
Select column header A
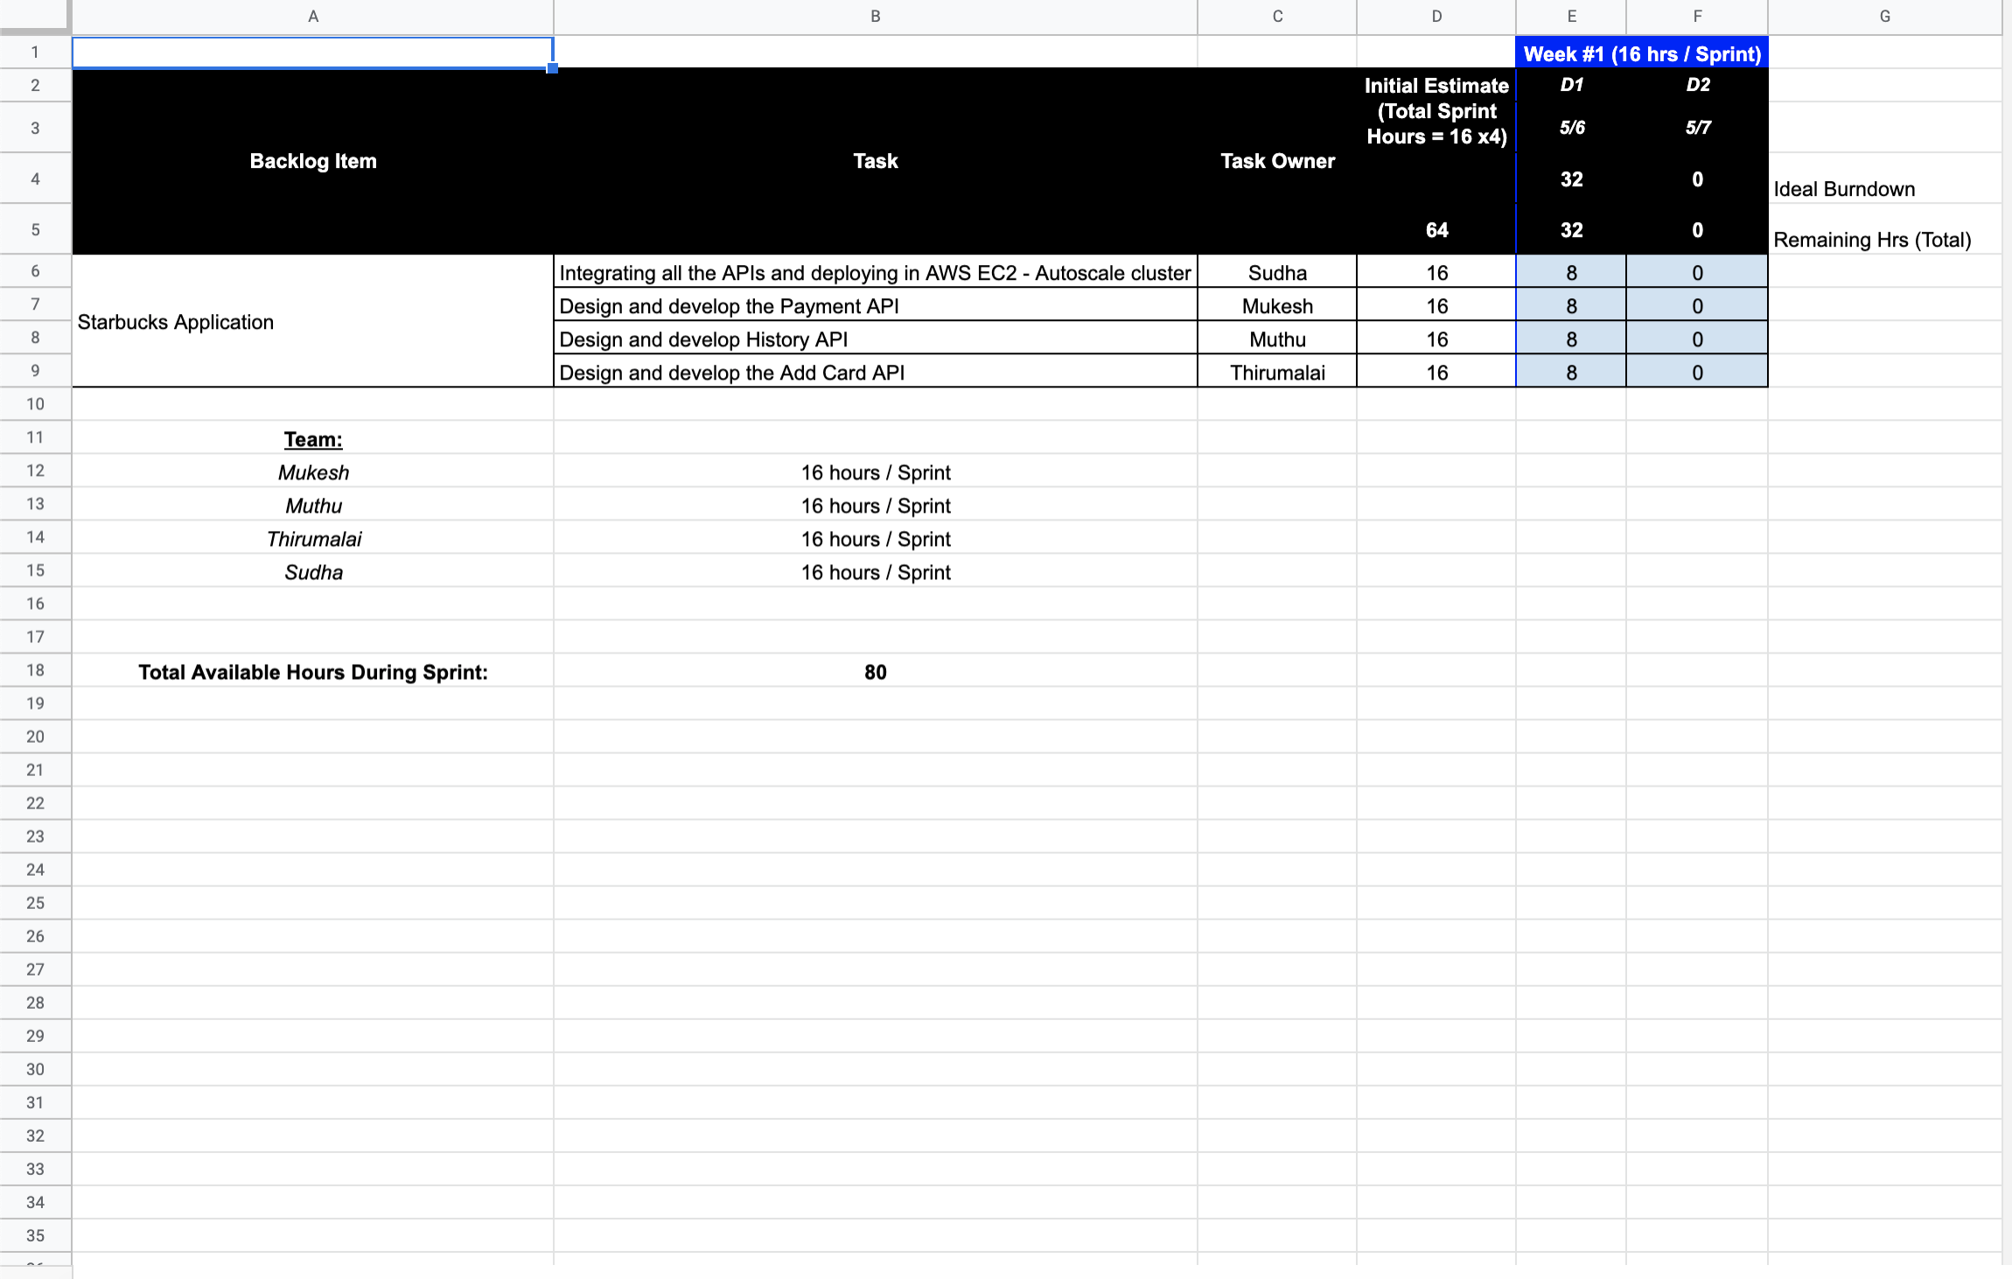coord(312,16)
